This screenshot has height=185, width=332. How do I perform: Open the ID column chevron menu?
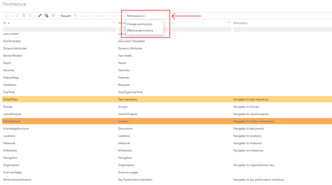(114, 23)
